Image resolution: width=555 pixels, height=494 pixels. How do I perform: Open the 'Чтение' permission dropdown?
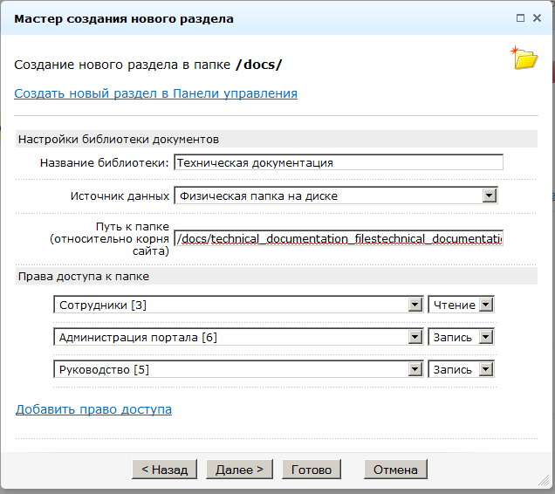pyautogui.click(x=461, y=305)
